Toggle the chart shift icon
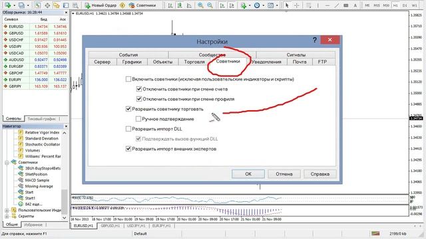The image size is (426, 239). click(232, 5)
